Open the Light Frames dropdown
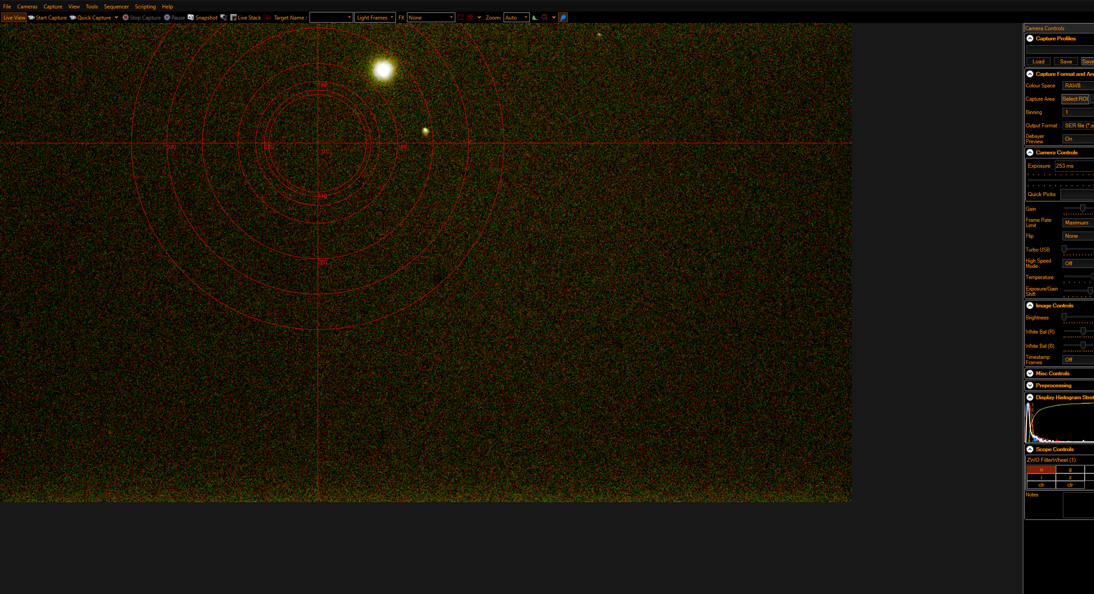Viewport: 1094px width, 594px height. tap(375, 17)
